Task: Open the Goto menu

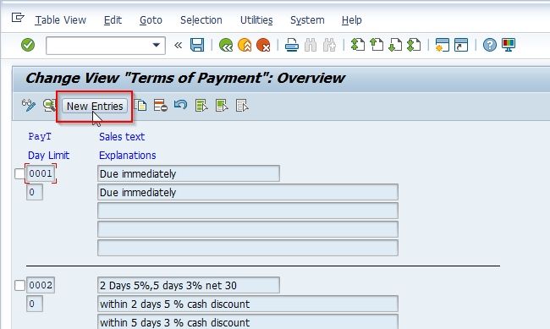Action: coord(151,20)
